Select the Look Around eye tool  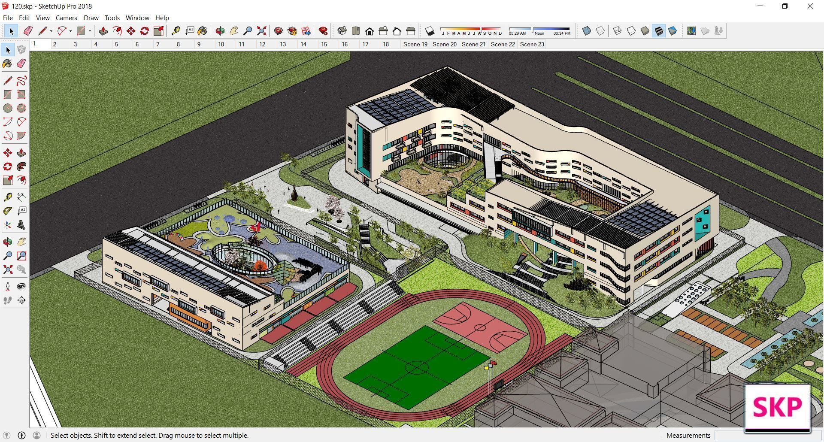click(21, 287)
